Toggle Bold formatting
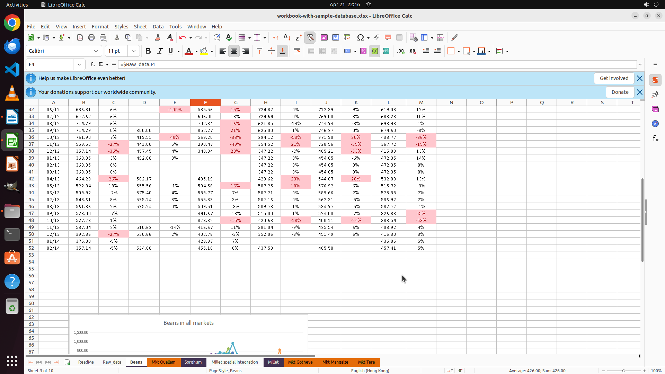This screenshot has height=374, width=665. click(x=148, y=51)
